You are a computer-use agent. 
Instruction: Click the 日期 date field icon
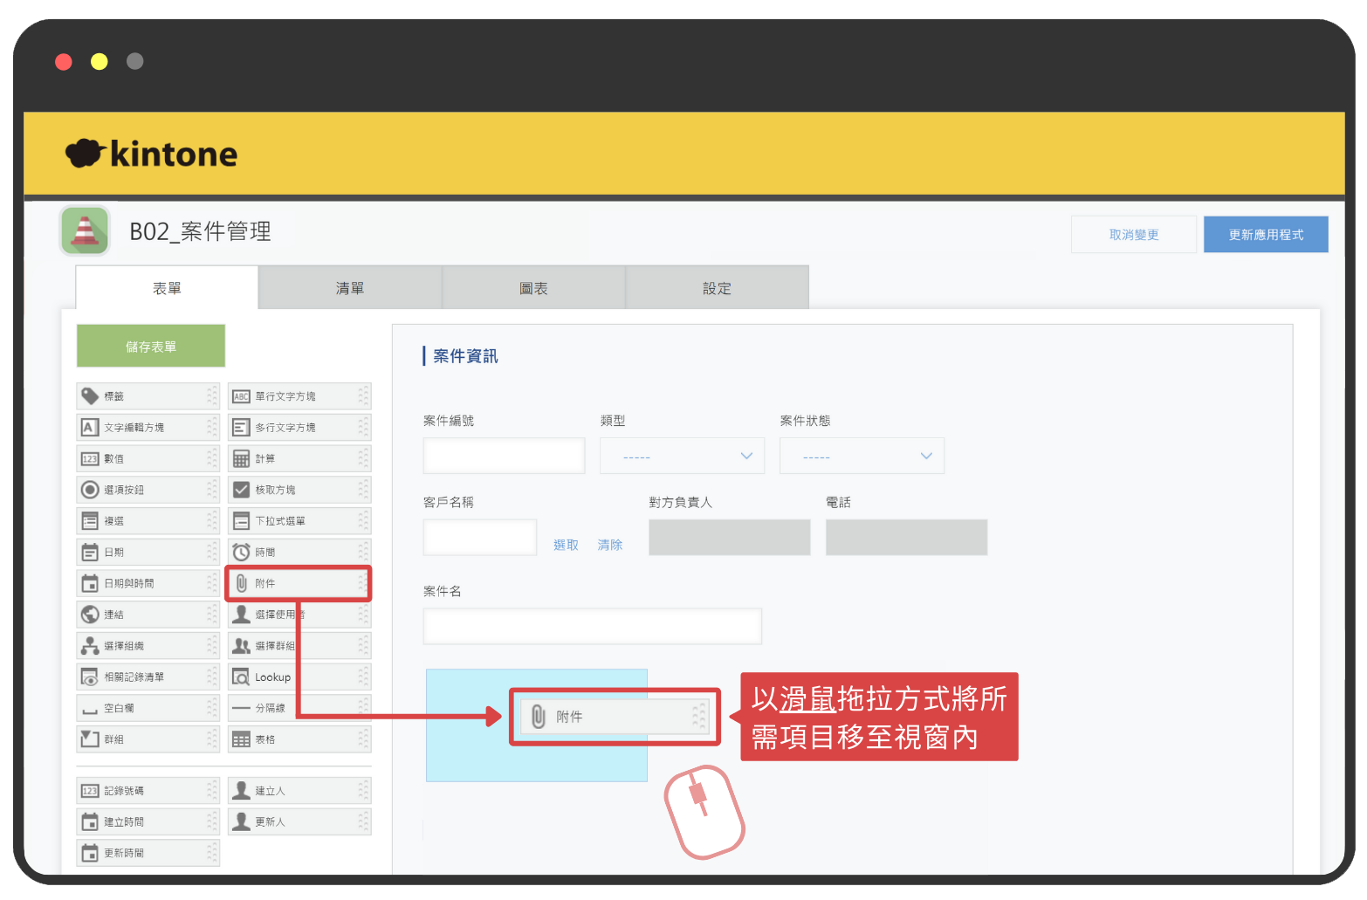[x=89, y=553]
